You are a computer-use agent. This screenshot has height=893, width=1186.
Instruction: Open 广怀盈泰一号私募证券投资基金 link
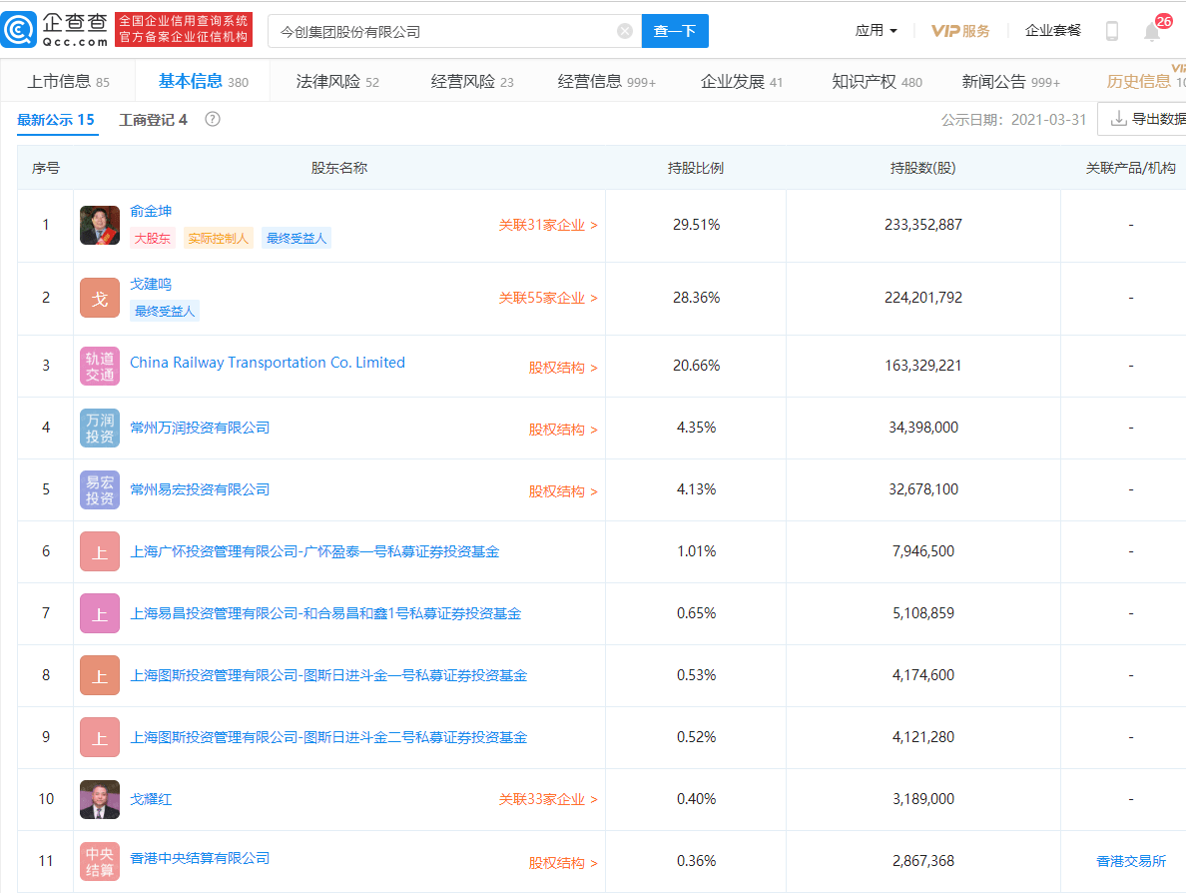(314, 551)
